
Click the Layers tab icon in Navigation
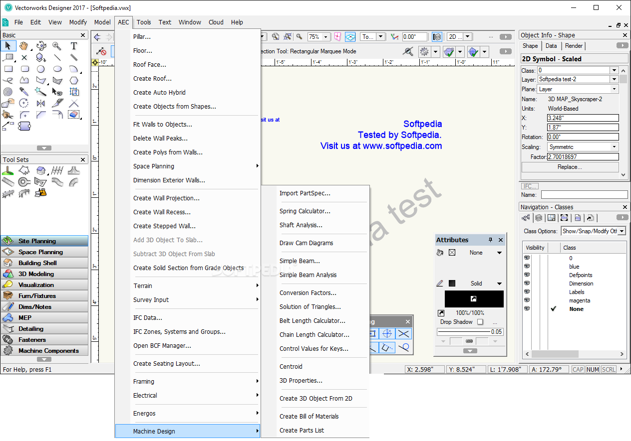point(539,218)
